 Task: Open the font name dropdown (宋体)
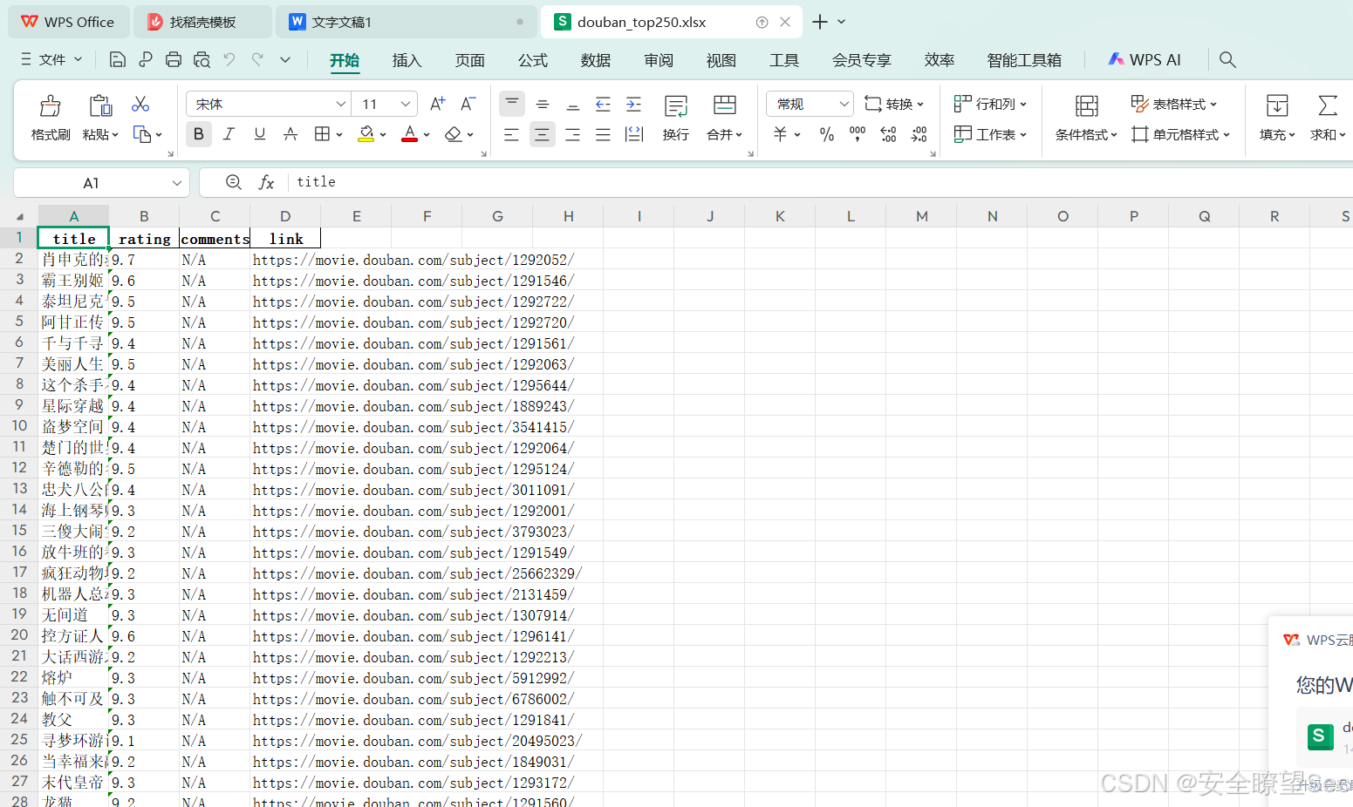coord(341,104)
